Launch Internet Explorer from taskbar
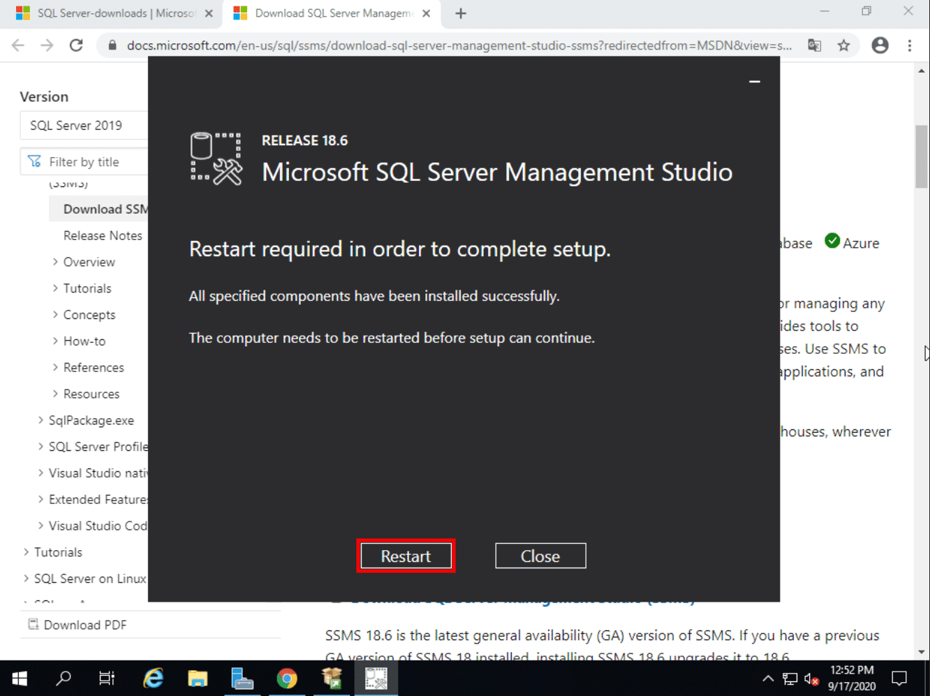 pos(154,678)
